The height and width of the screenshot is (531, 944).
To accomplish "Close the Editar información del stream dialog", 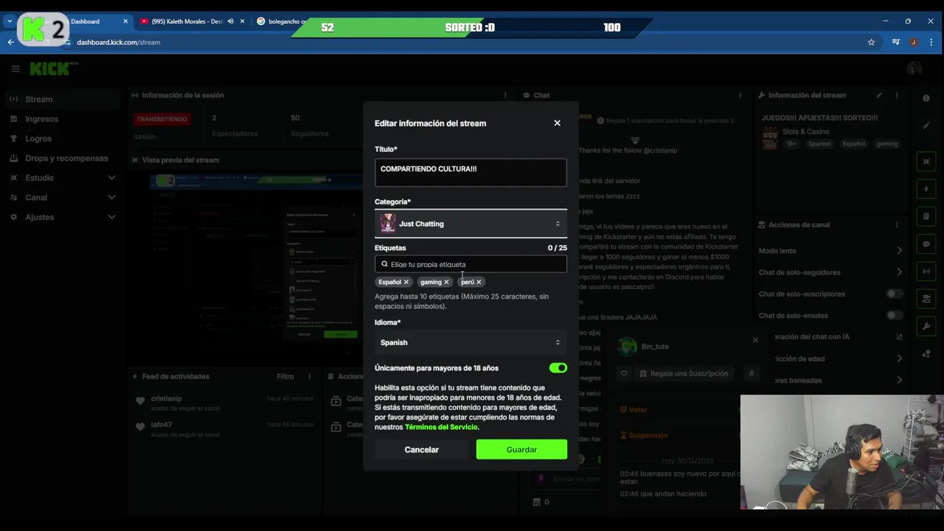I will point(557,123).
